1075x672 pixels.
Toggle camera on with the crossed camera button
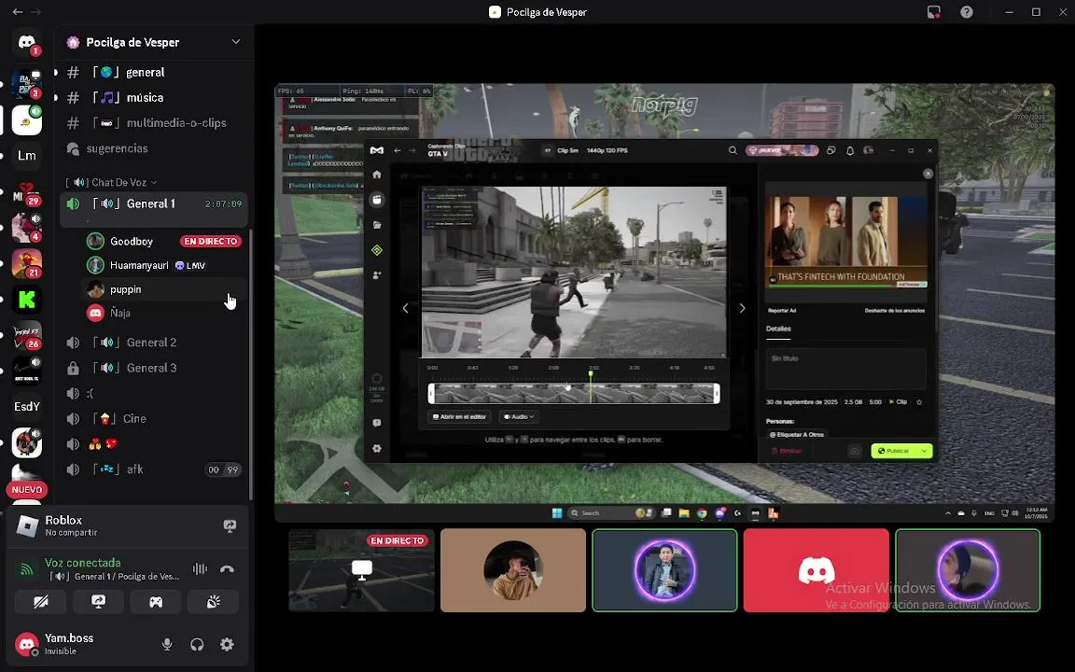(40, 602)
